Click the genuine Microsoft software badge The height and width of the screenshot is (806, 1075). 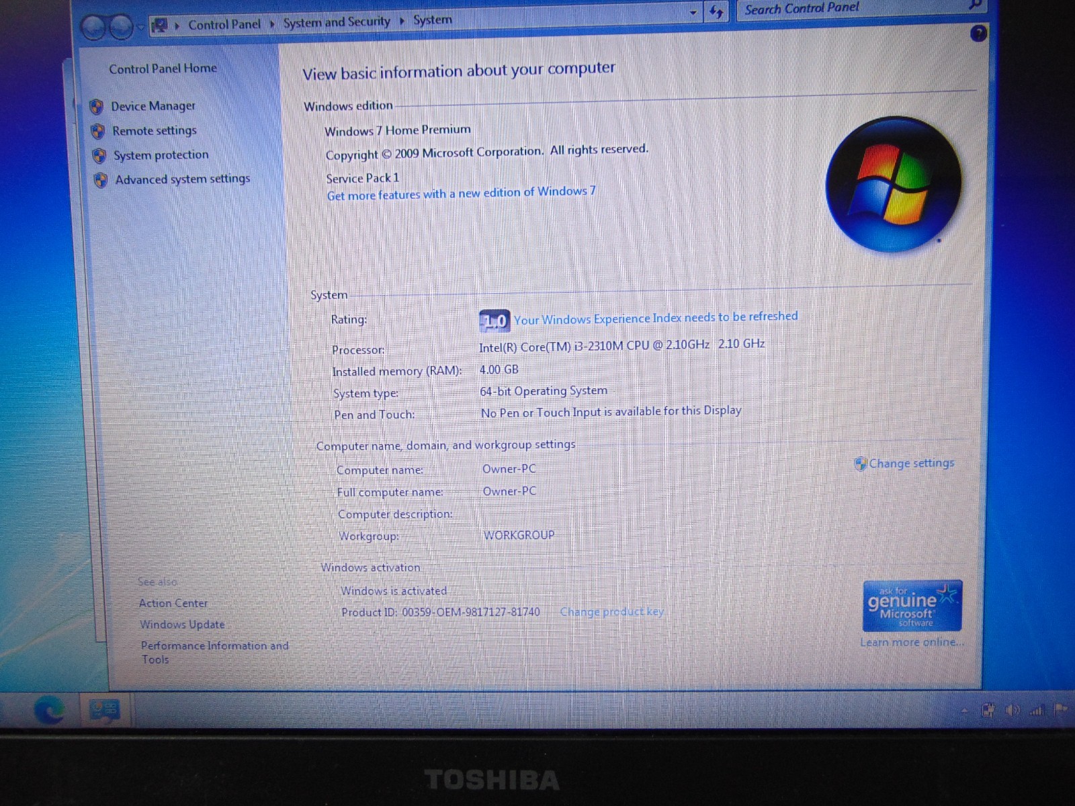(x=912, y=606)
